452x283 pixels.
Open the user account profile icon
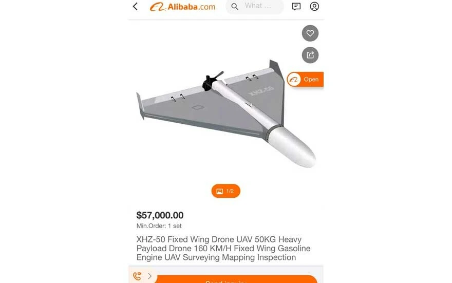(x=314, y=6)
